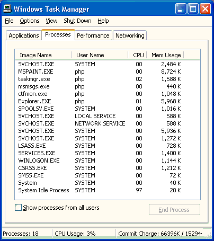The width and height of the screenshot is (214, 241).
Task: Open the Help menu
Action: coord(103,21)
